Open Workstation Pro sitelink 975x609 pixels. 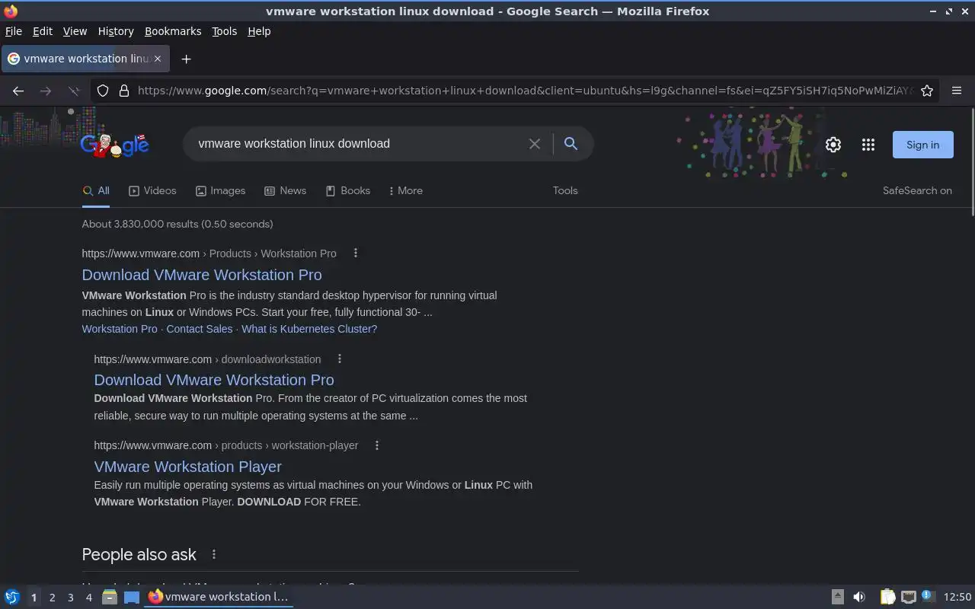coord(120,329)
